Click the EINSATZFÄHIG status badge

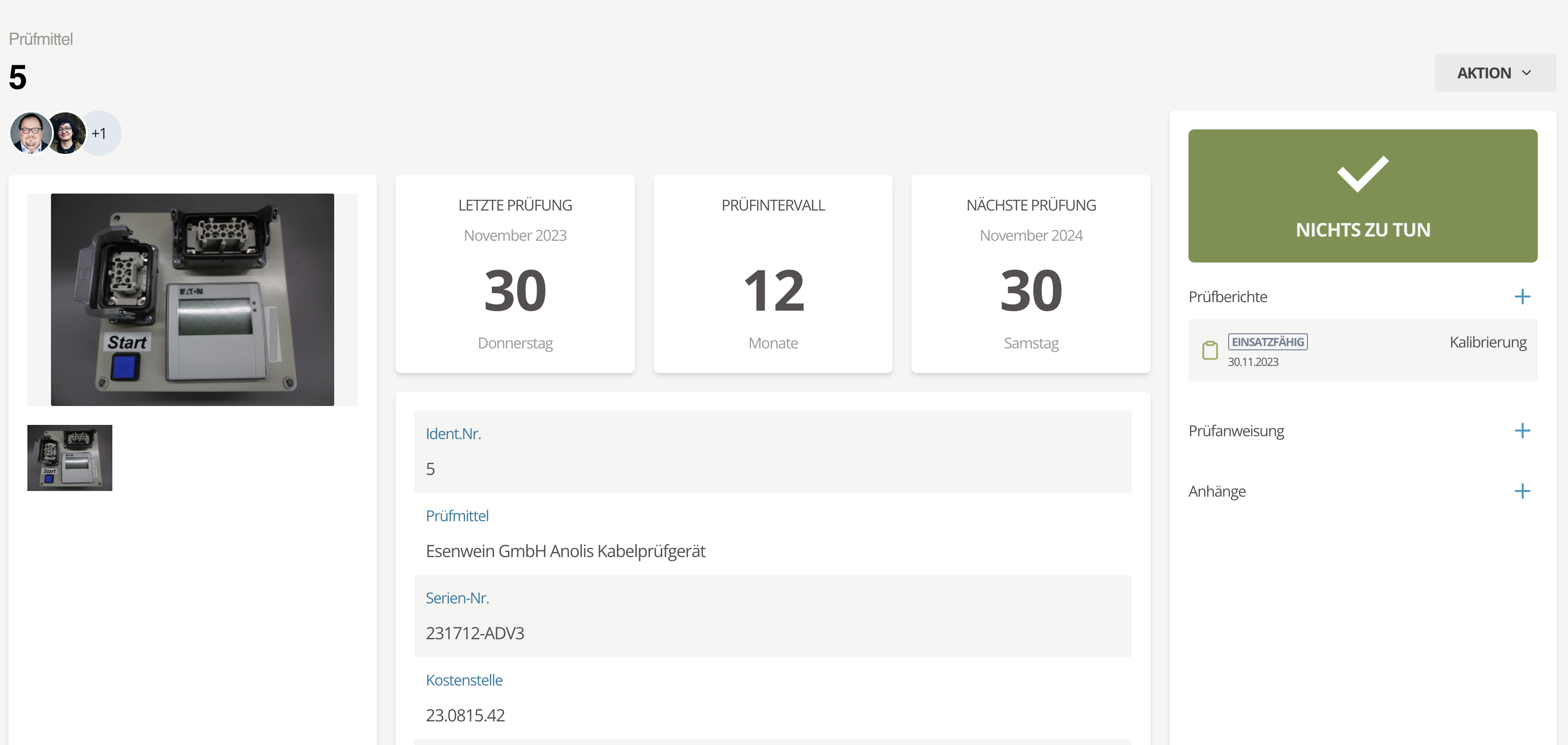click(x=1267, y=342)
